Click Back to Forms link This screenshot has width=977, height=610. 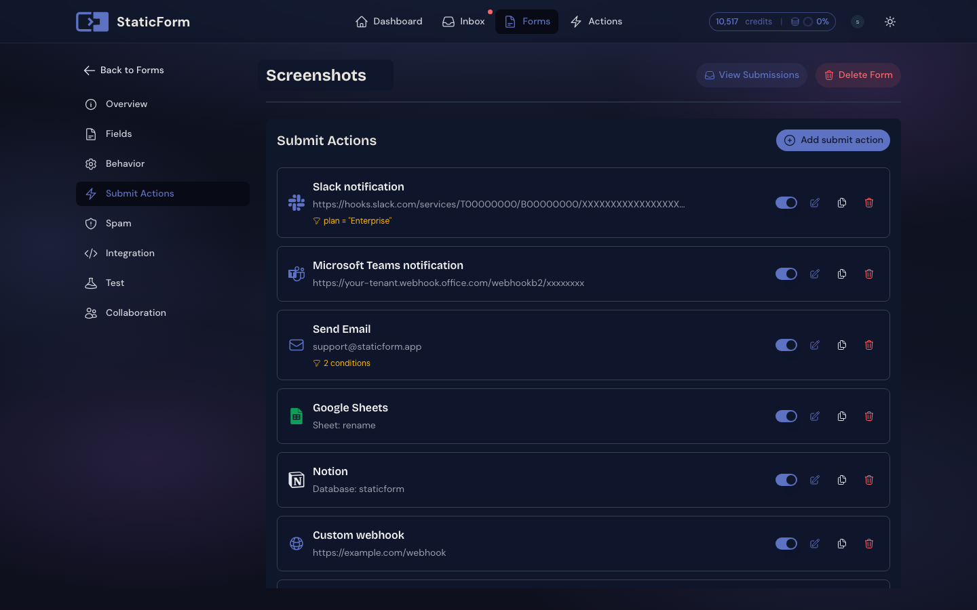[123, 70]
